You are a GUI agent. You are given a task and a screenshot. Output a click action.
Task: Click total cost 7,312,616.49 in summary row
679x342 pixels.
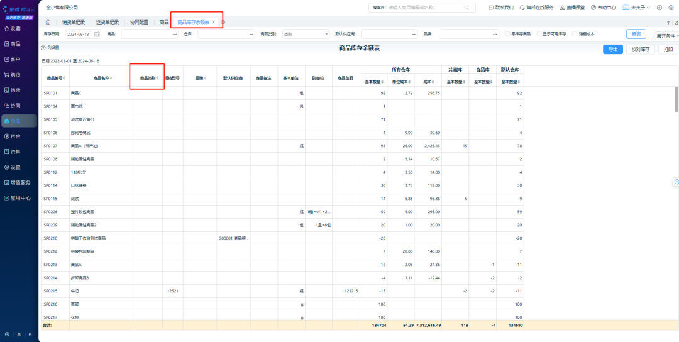(428, 324)
